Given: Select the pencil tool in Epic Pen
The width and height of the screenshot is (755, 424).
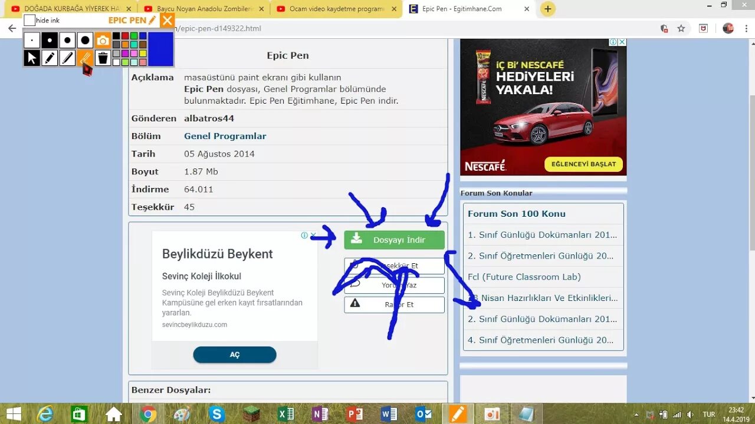Looking at the screenshot, I should tap(50, 58).
